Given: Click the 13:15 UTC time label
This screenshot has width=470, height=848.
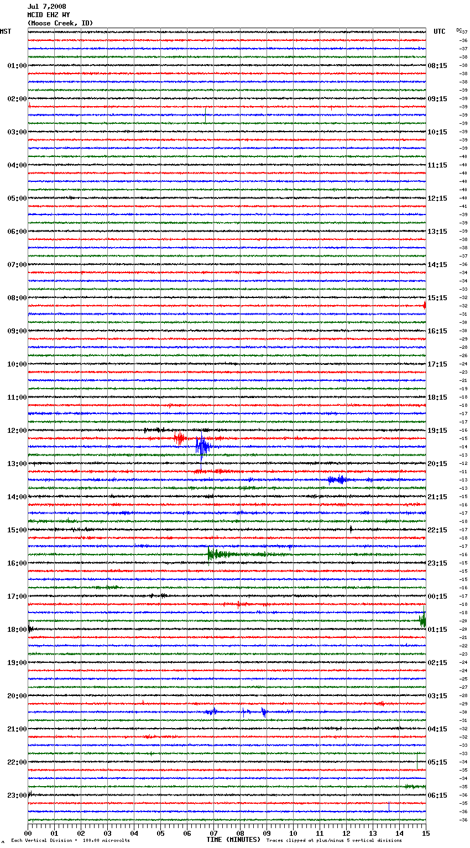Looking at the screenshot, I should coord(437,232).
